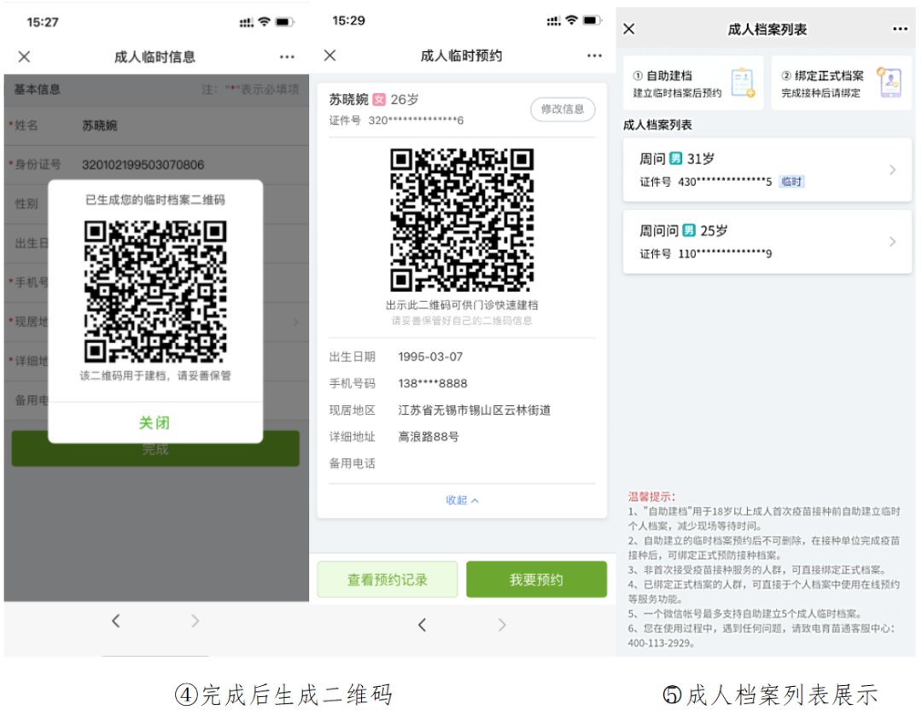Viewport: 922px width, 727px height.
Task: Tap the 绑定正式档案 card icon
Action: tap(889, 84)
